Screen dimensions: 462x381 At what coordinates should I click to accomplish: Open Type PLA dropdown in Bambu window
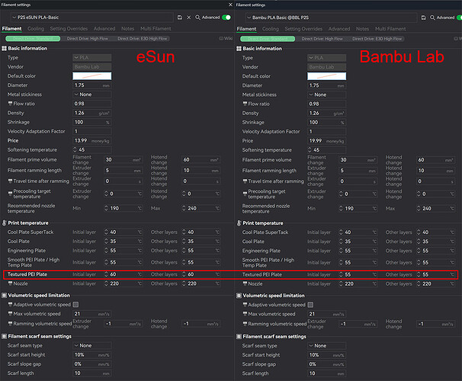coord(327,58)
